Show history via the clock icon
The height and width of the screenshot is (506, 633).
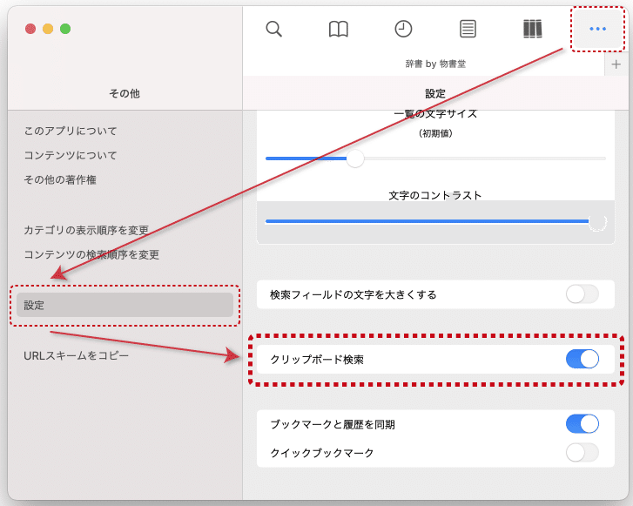[403, 29]
